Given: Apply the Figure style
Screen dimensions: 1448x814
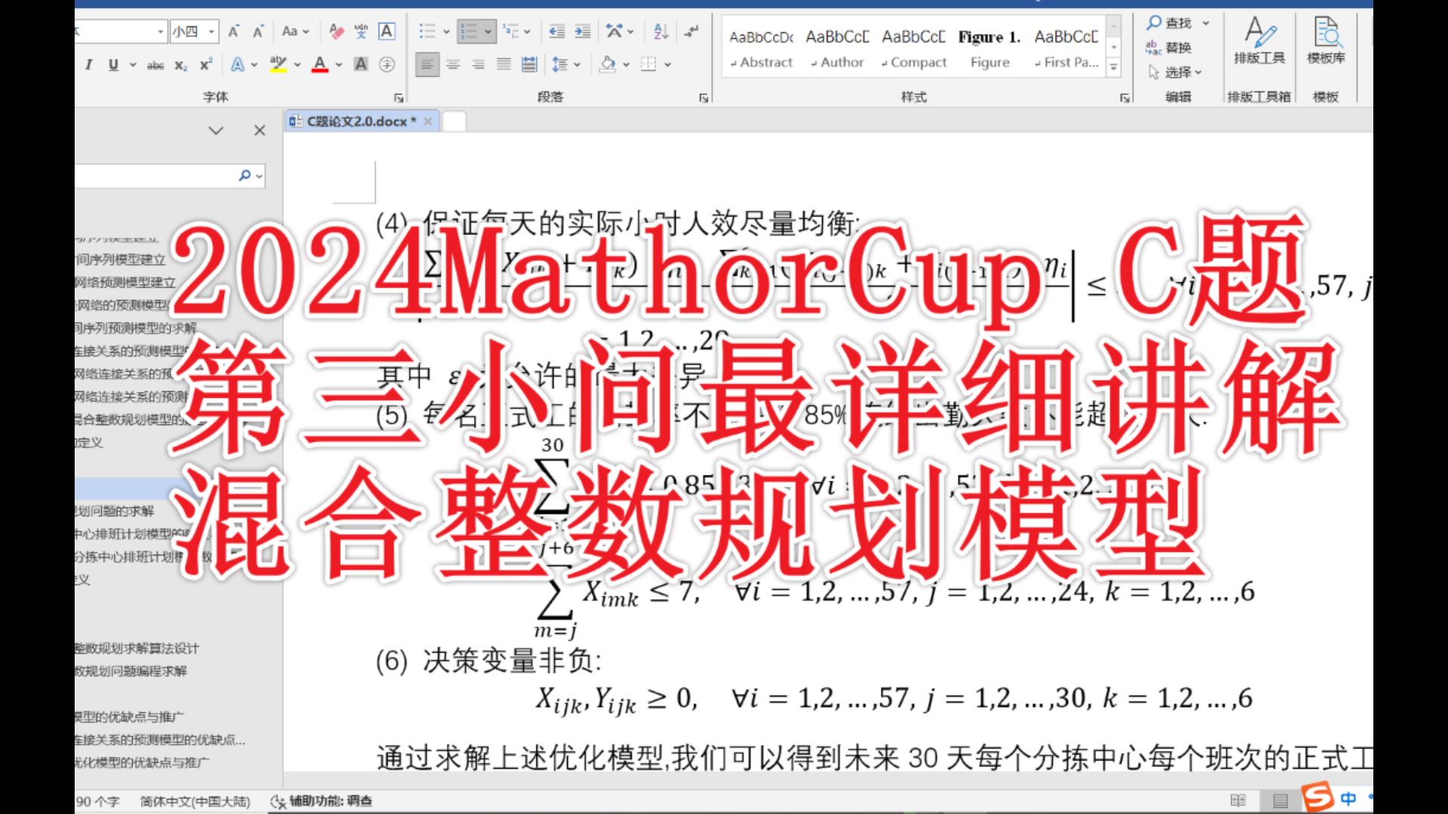Looking at the screenshot, I should 989,49.
